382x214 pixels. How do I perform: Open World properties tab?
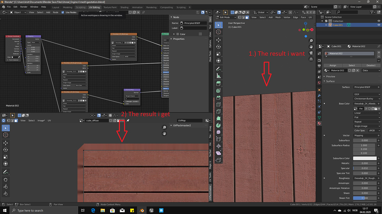point(319,83)
